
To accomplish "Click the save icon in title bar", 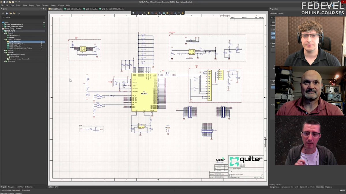I will tap(4, 2).
